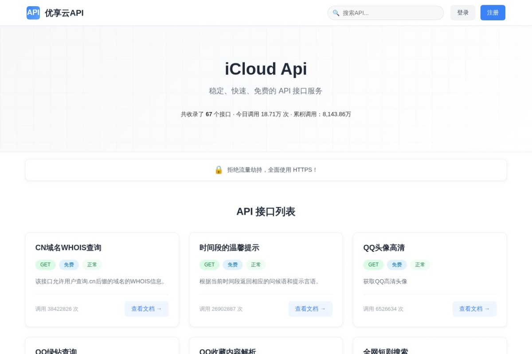Select the GET badge on CN域名WHOIS查询 card
532x354 pixels.
pos(45,265)
